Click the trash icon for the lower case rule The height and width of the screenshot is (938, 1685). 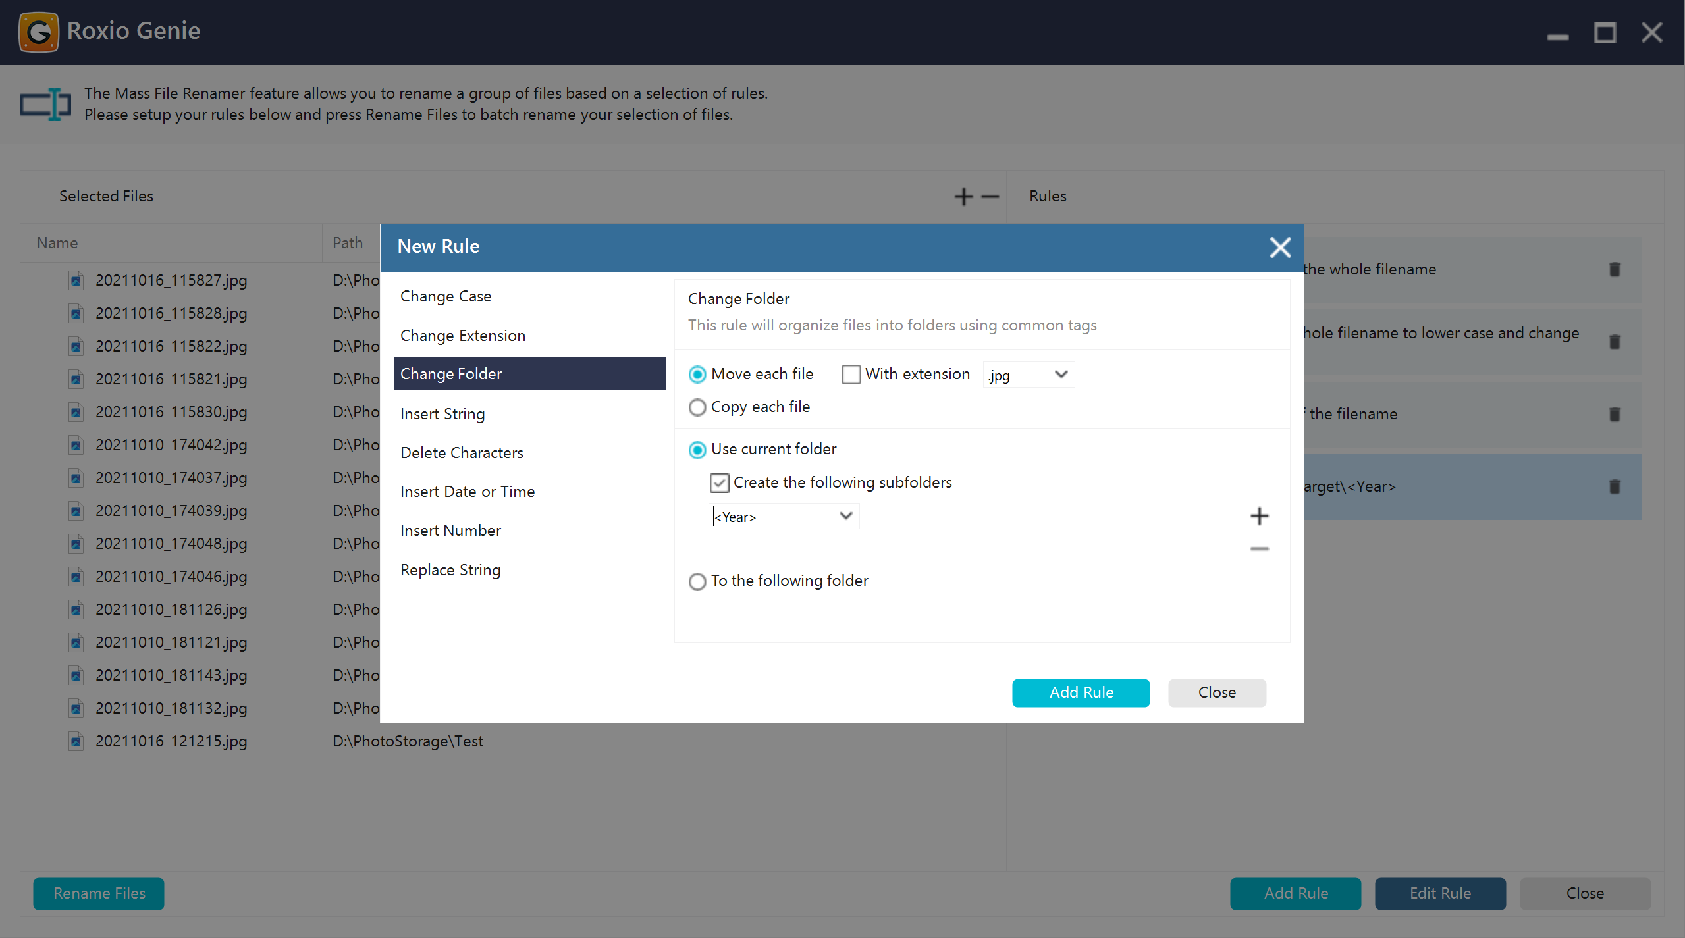coord(1615,342)
